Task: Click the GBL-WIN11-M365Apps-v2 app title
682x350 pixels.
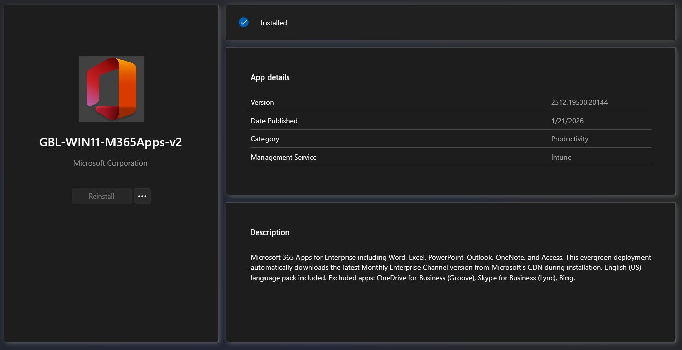Action: [x=110, y=142]
